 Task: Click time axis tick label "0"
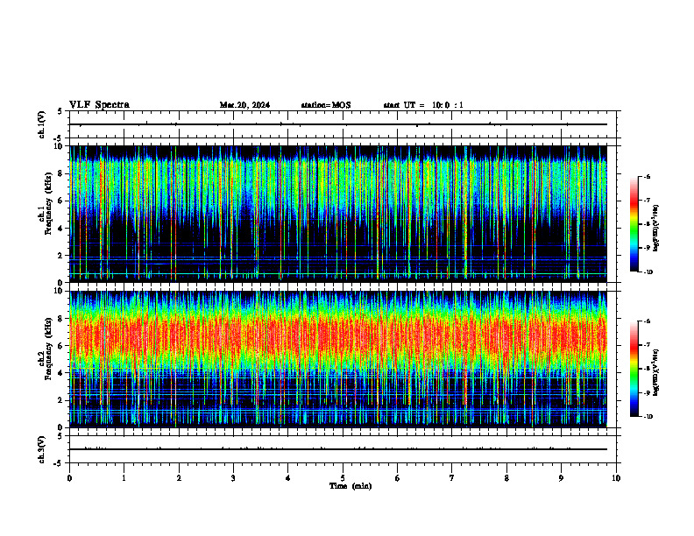[x=69, y=478]
